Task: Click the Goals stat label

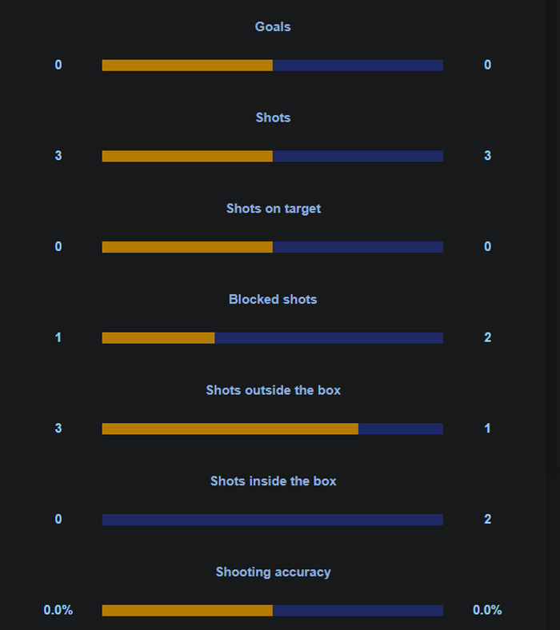Action: coord(273,26)
